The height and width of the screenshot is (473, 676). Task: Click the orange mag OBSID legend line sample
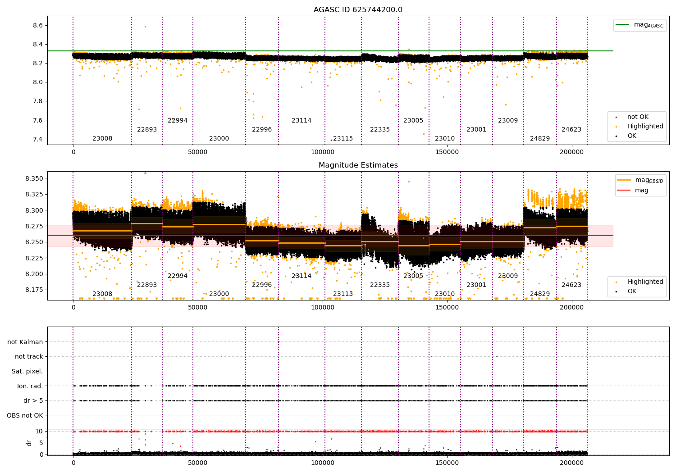click(624, 180)
